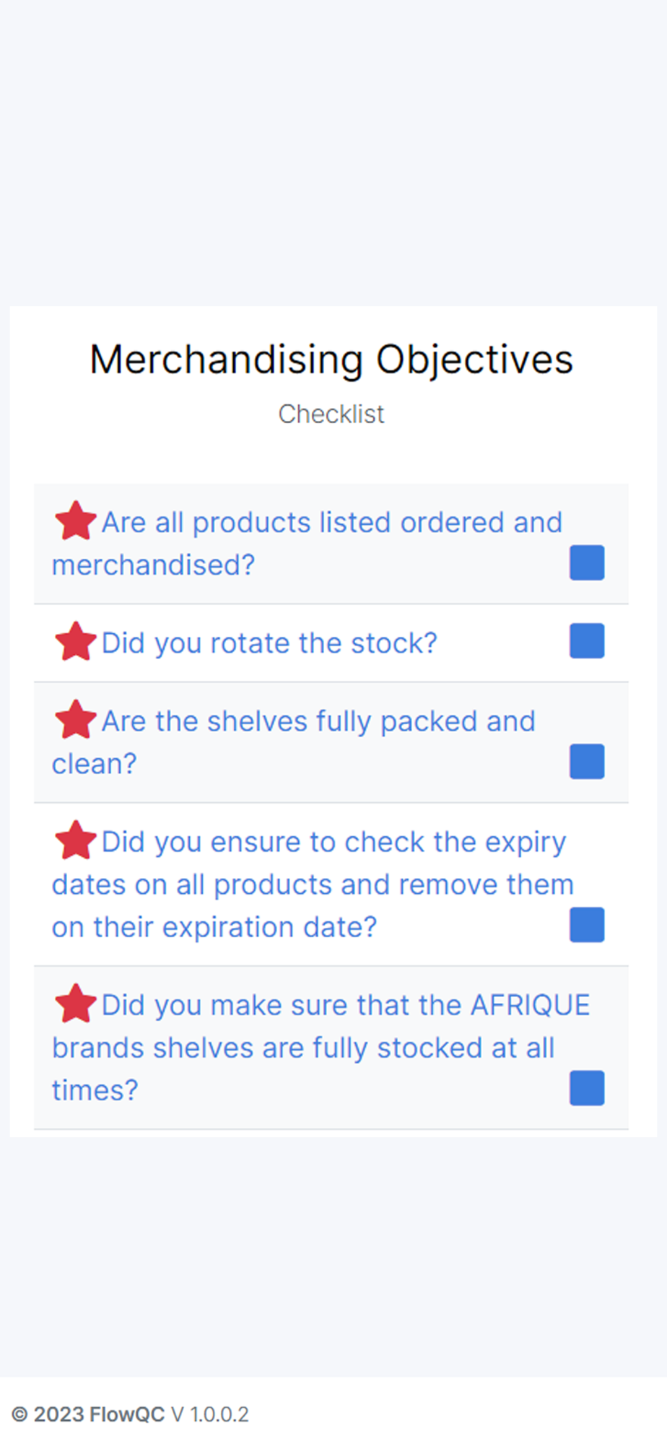The width and height of the screenshot is (667, 1444).
Task: Click the version number V 1.0.0.2
Action: [x=210, y=1414]
